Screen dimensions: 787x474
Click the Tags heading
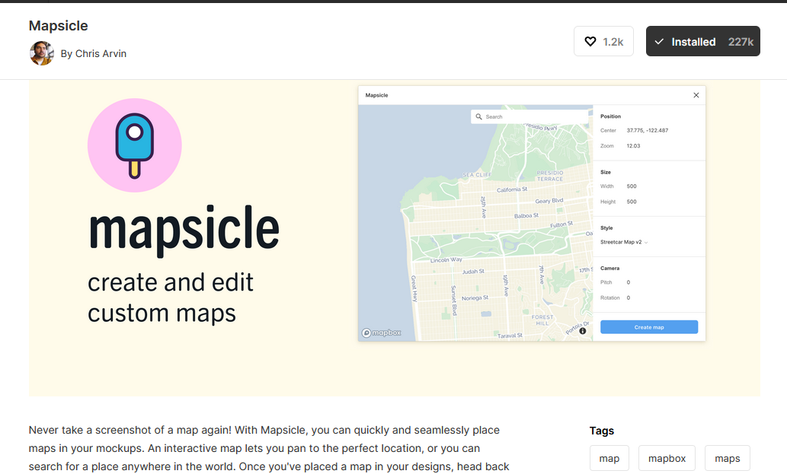tap(601, 431)
